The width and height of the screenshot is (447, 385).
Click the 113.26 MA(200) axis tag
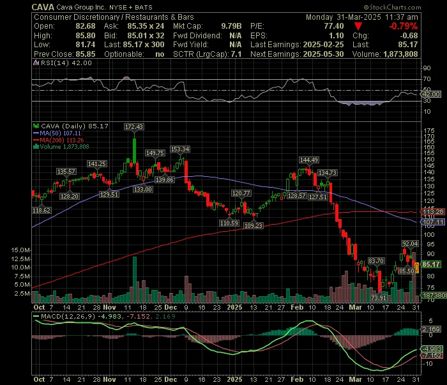pos(433,212)
